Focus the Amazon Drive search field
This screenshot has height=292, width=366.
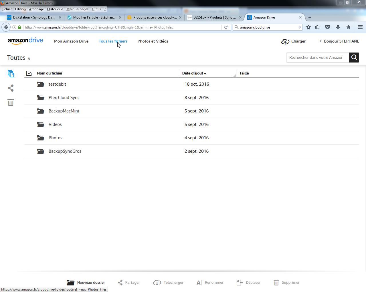tap(317, 57)
